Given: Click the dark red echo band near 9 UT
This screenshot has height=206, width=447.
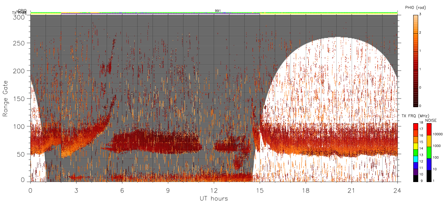Looking at the screenshot, I should [157, 142].
